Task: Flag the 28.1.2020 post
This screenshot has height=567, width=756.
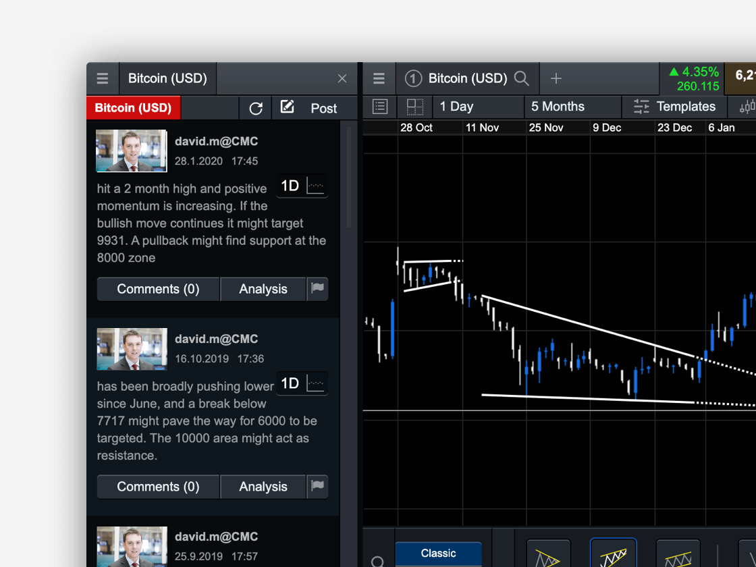Action: (x=318, y=289)
